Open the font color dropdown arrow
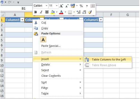Image resolution: width=140 pixels, height=99 pixels. [x=65, y=12]
